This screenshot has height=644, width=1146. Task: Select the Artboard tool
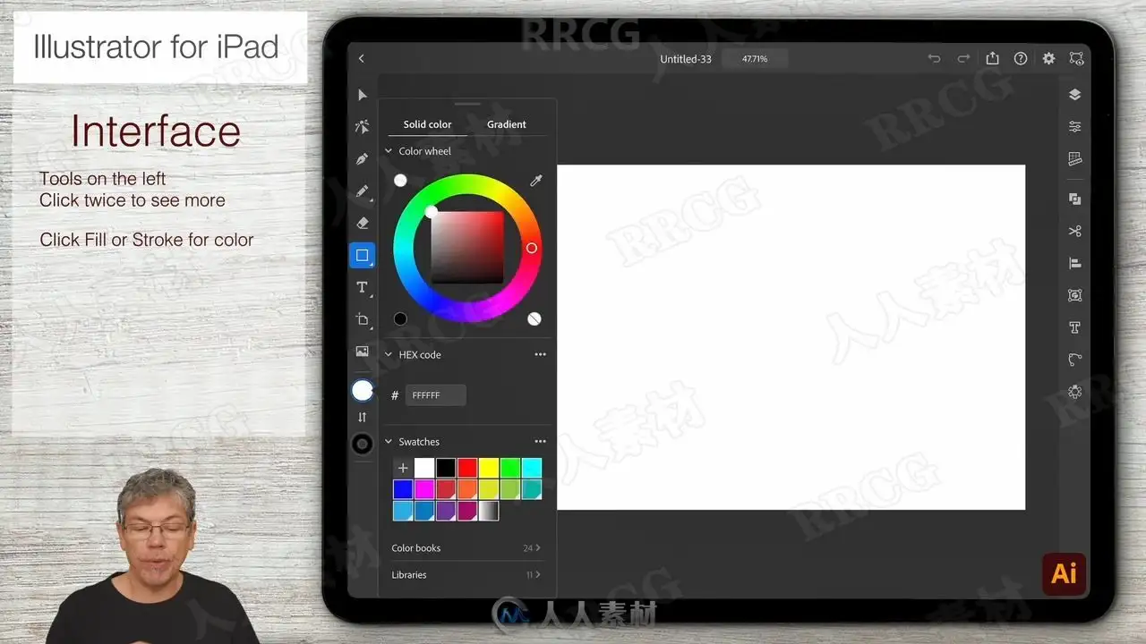362,319
